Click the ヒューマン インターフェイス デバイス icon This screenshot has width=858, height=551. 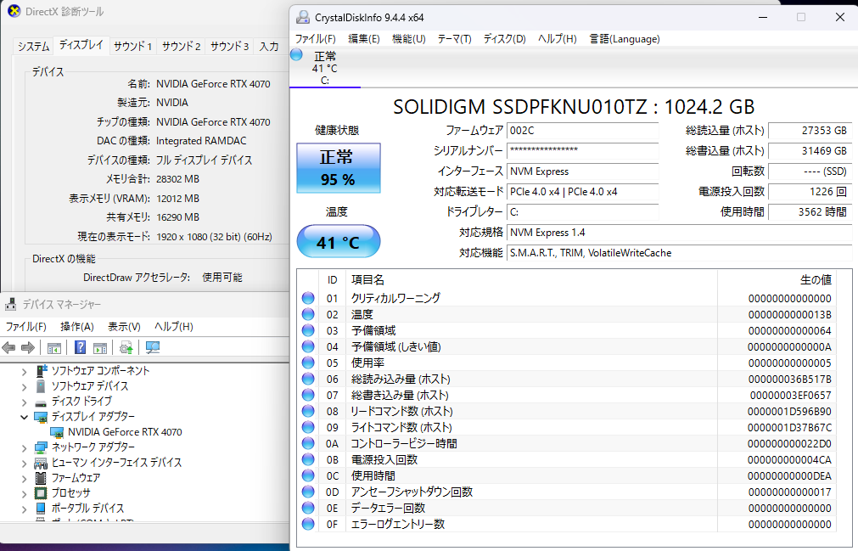pos(41,463)
